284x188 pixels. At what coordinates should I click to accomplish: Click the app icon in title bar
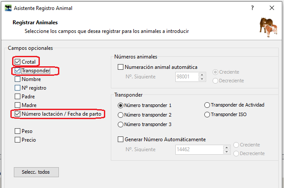(x=7, y=8)
